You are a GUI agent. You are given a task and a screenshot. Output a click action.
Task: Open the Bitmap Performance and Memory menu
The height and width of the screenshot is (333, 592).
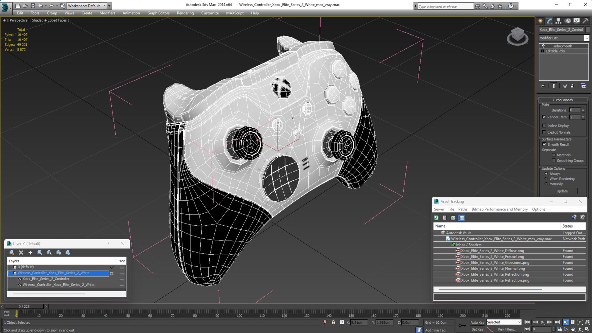pos(499,209)
